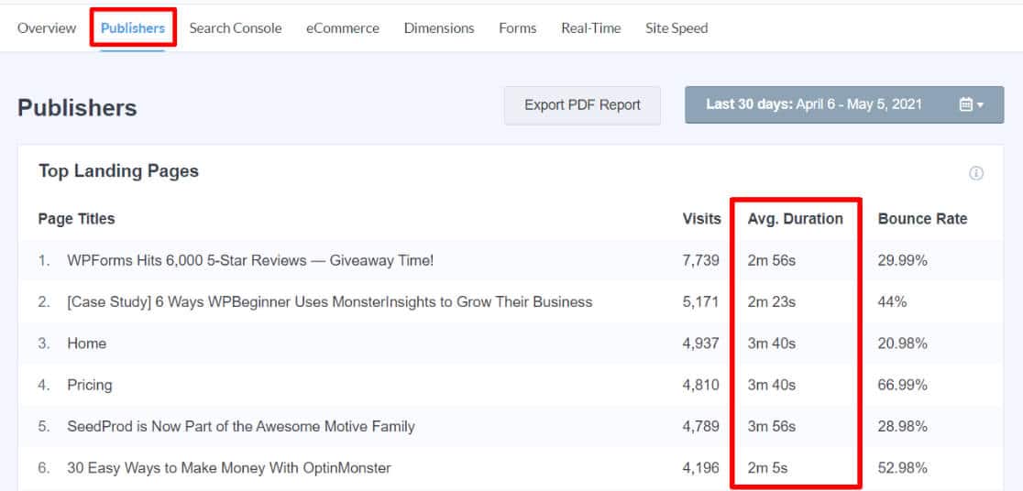Switch to the Publishers tab
Viewport: 1023px width, 491px height.
[132, 28]
